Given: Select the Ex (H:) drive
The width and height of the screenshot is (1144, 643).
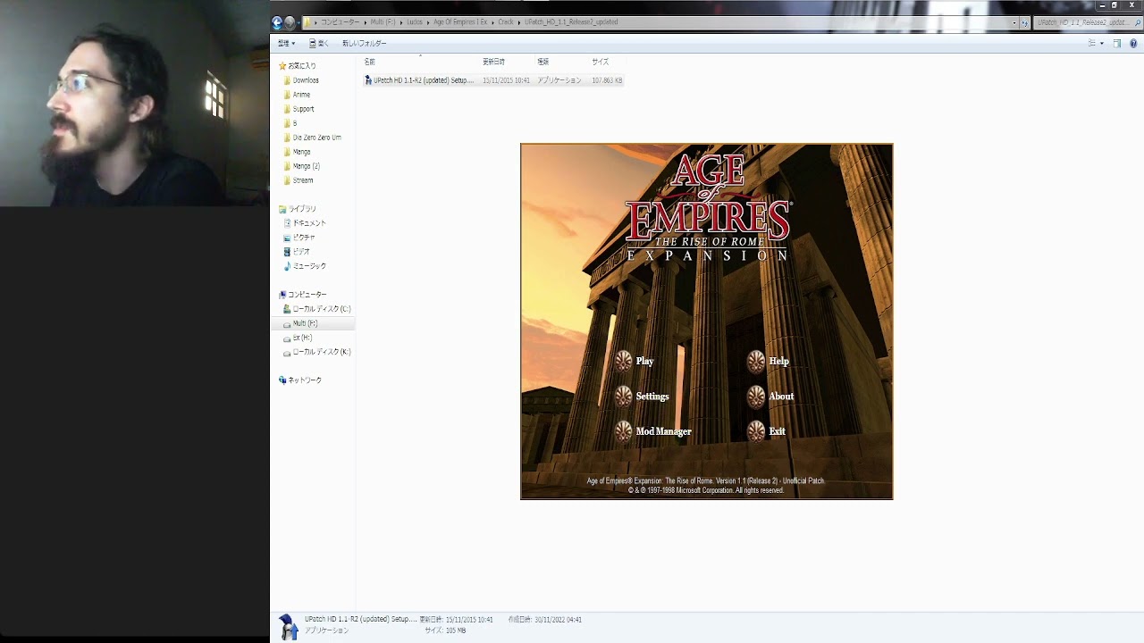Looking at the screenshot, I should point(302,338).
